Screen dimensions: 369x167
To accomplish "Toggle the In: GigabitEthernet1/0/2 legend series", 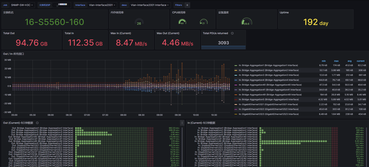I will coord(269,109).
